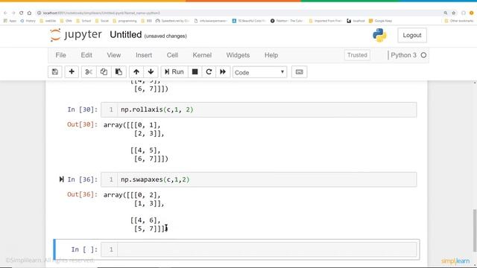Viewport: 477px width, 268px height.
Task: Click the np.rollaxis(c,1, 2) code cell
Action: click(267, 109)
